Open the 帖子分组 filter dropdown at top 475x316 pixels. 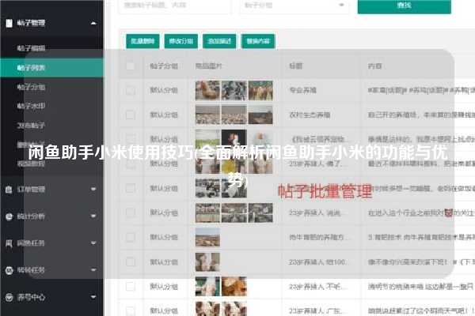pos(294,6)
